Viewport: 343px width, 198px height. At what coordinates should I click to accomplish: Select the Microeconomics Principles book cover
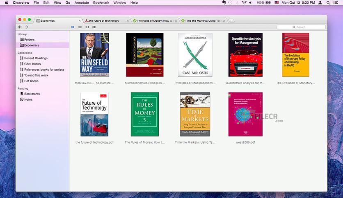click(144, 55)
